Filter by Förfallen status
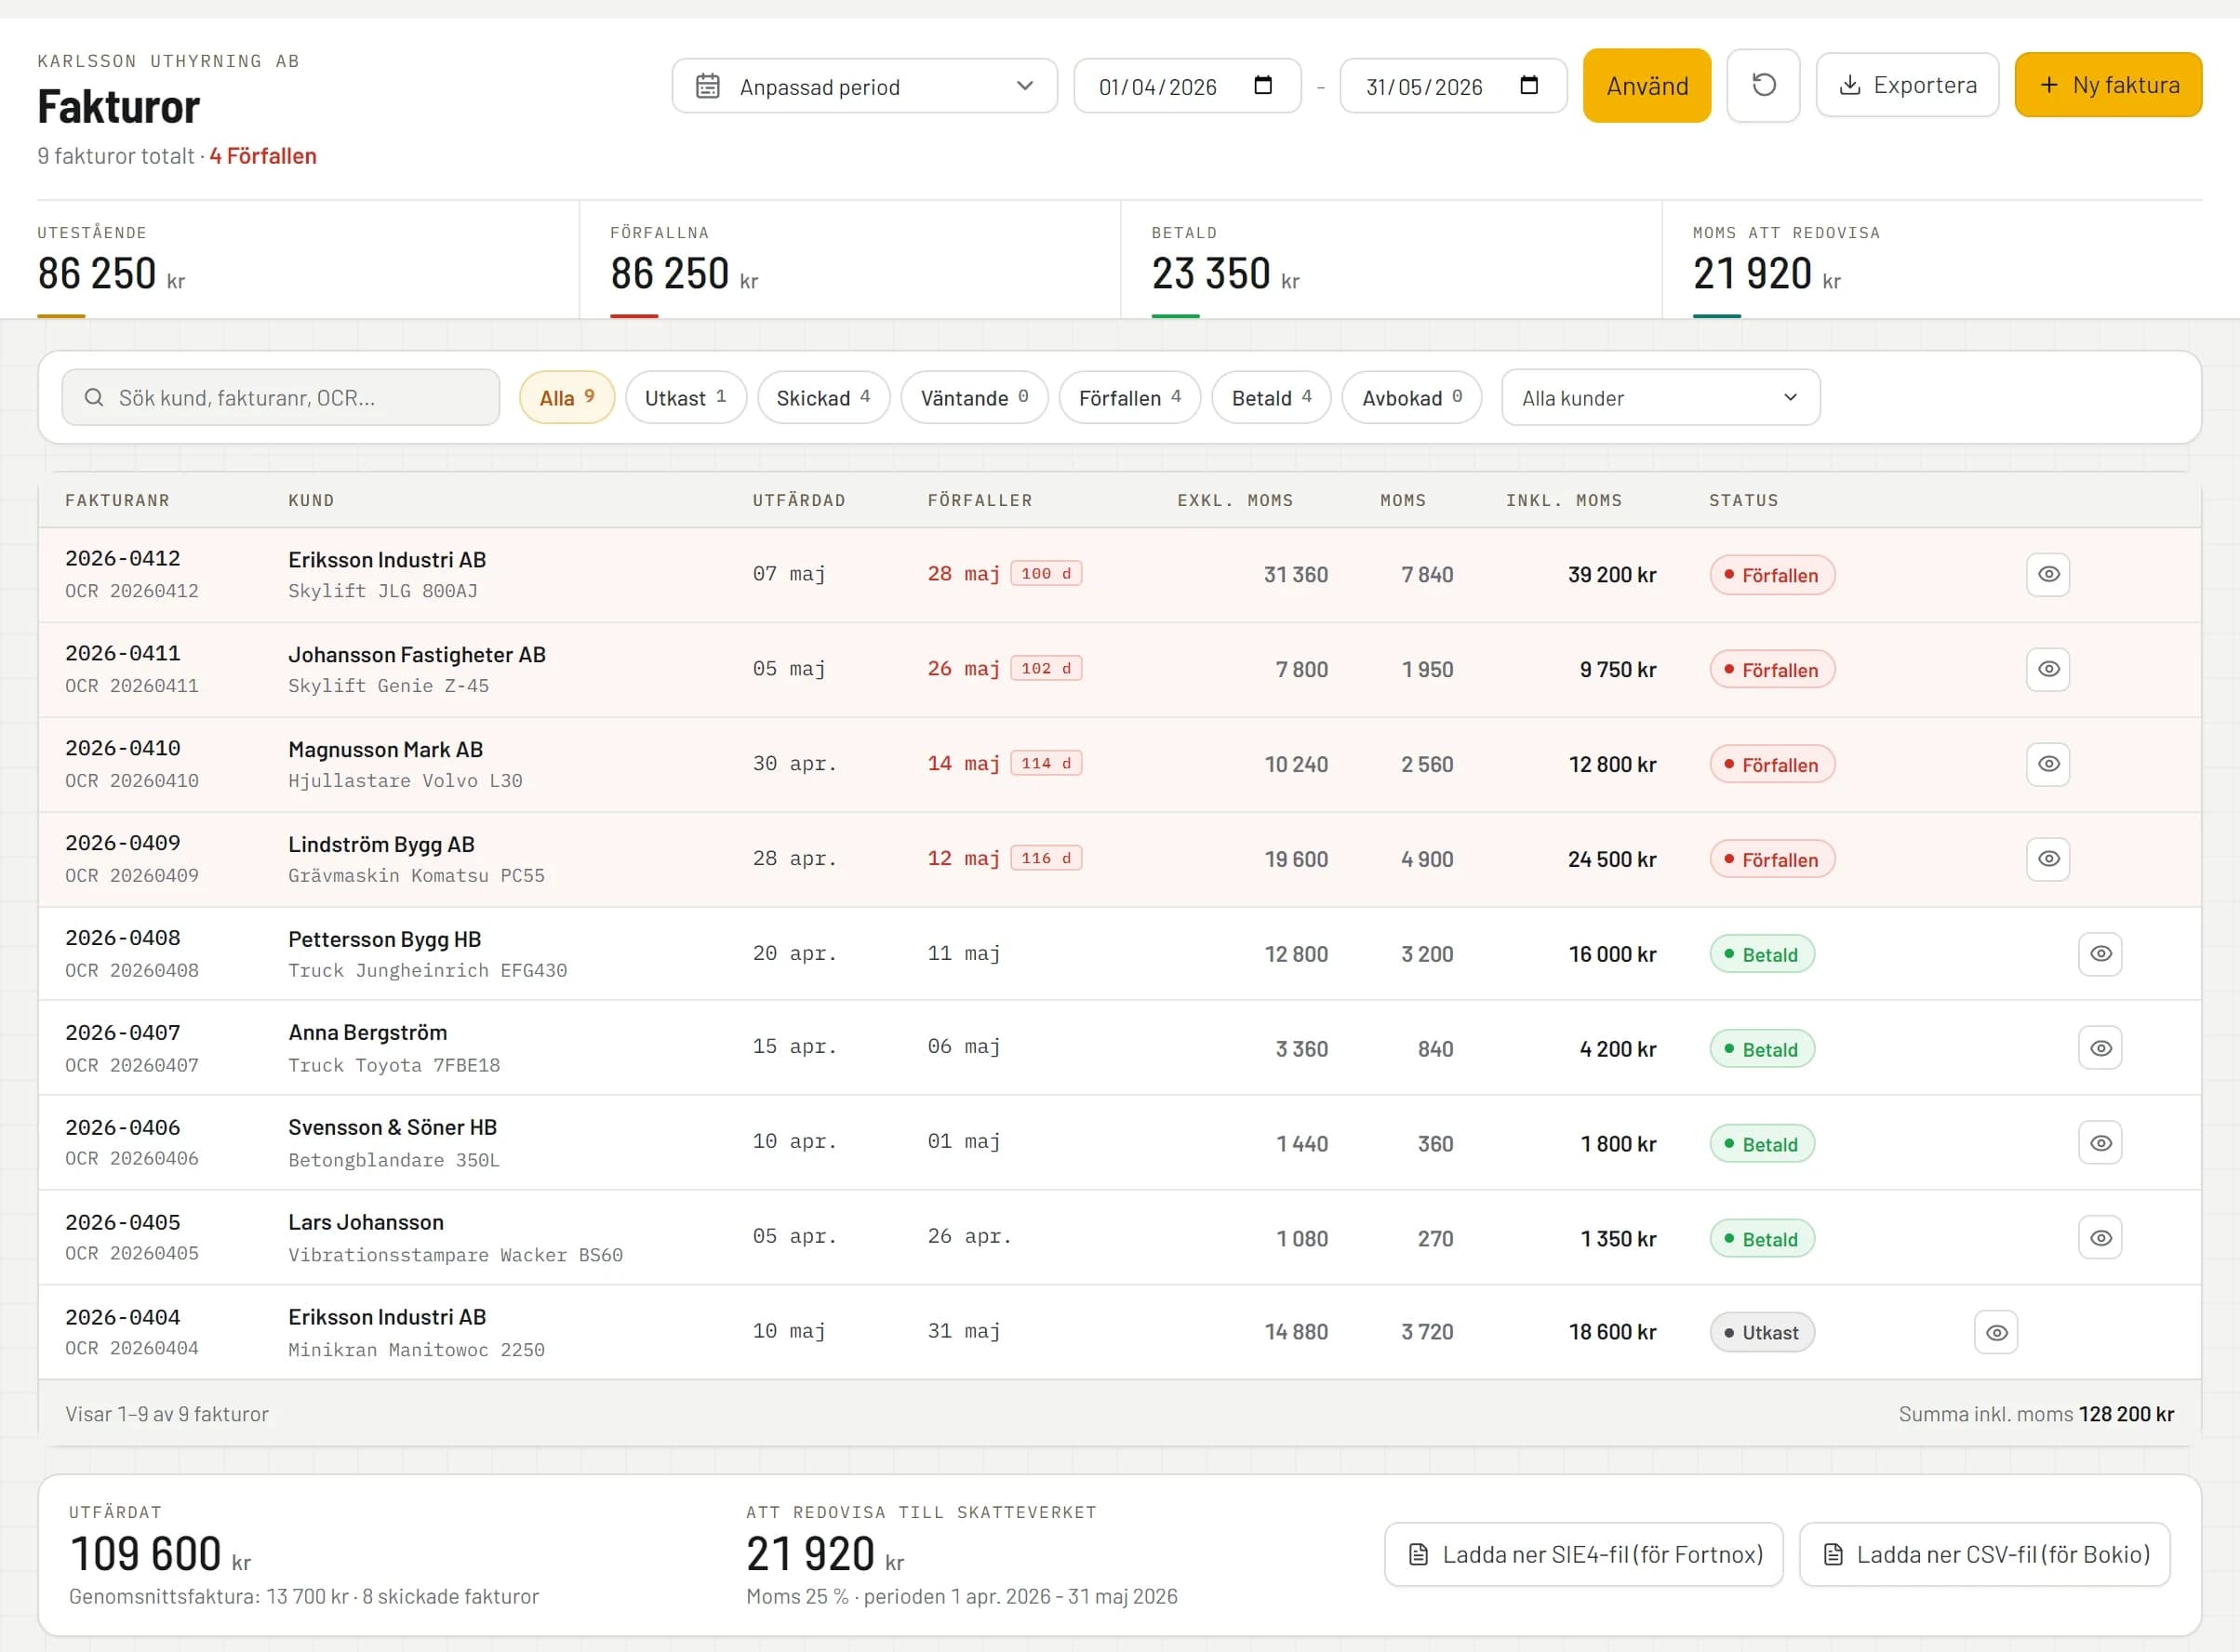The image size is (2240, 1652). 1130,398
